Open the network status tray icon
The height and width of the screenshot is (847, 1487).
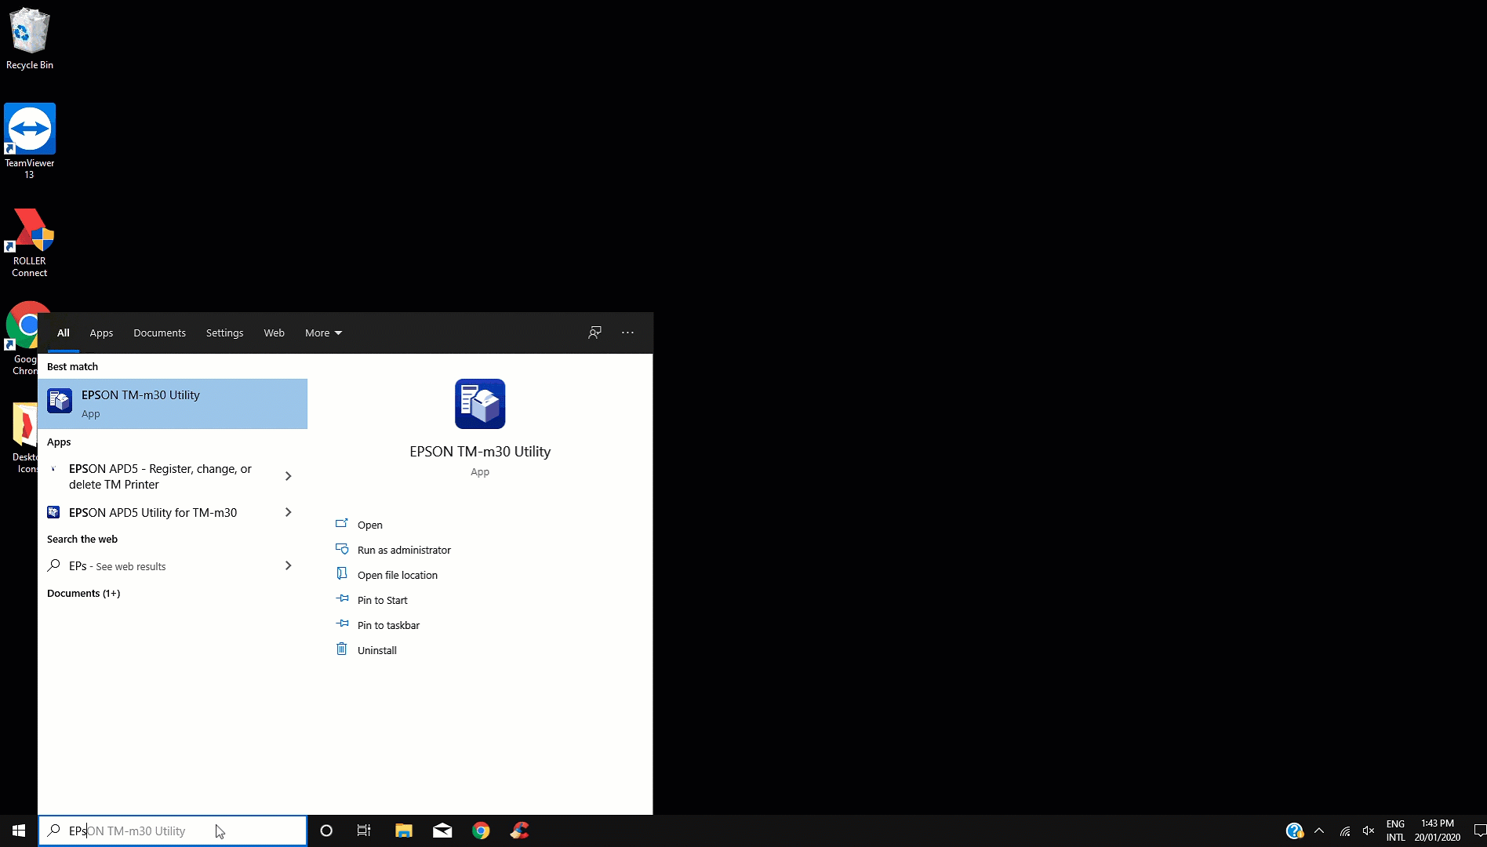tap(1343, 831)
